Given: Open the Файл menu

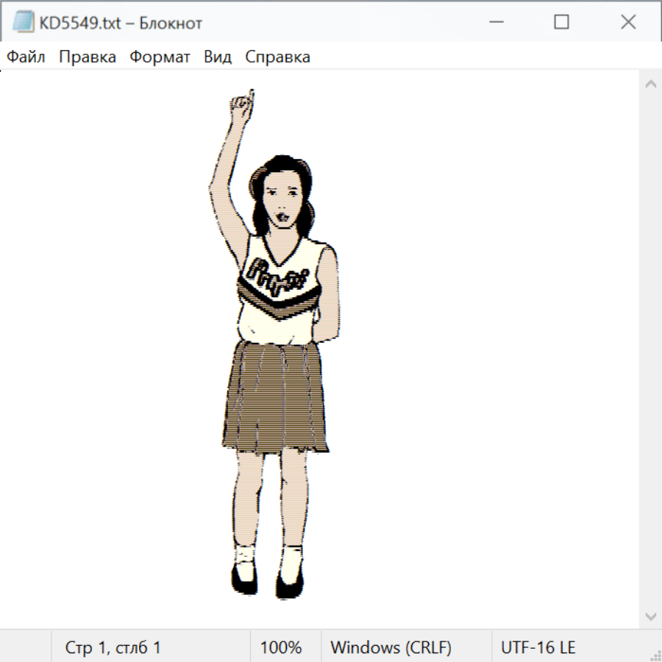Looking at the screenshot, I should point(26,57).
